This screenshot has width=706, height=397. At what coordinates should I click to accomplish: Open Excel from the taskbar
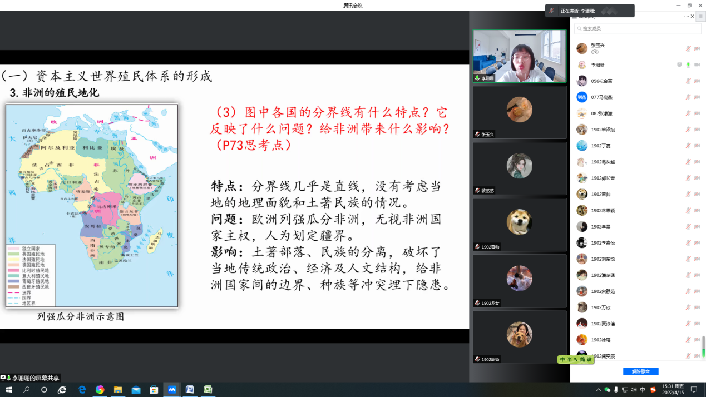[x=208, y=390]
